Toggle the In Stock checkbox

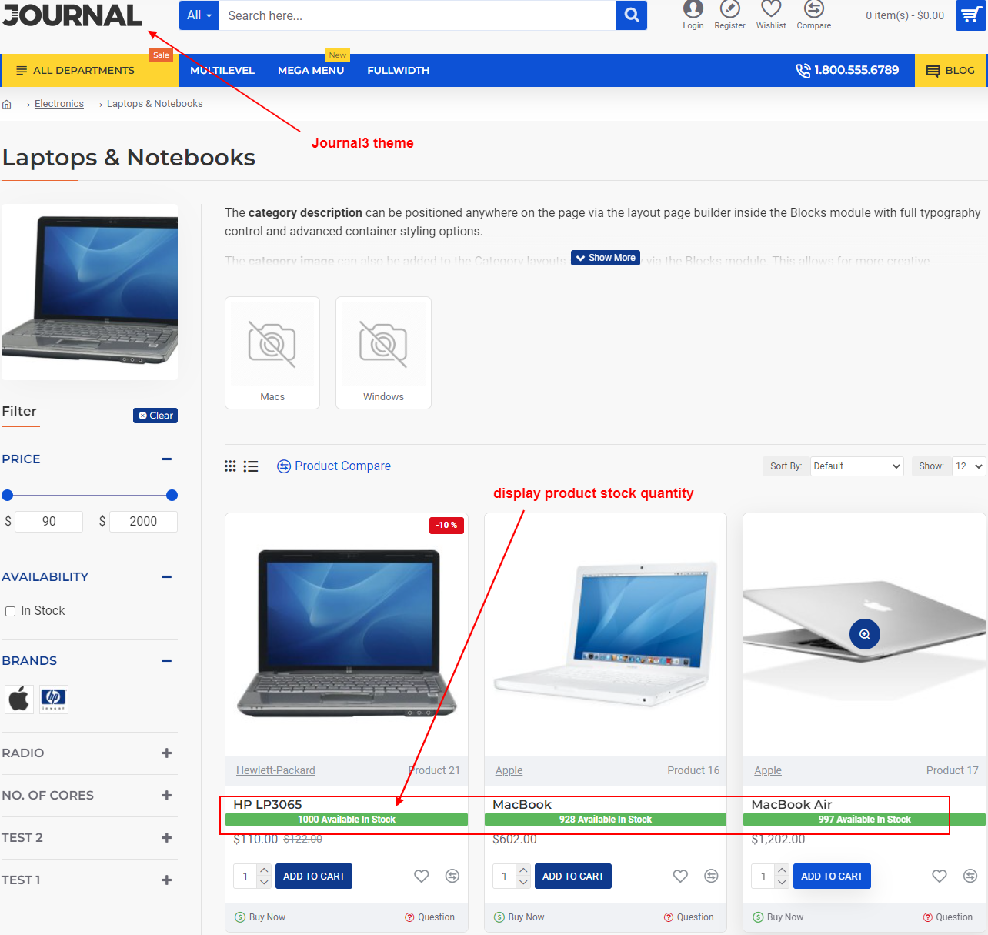(x=11, y=611)
